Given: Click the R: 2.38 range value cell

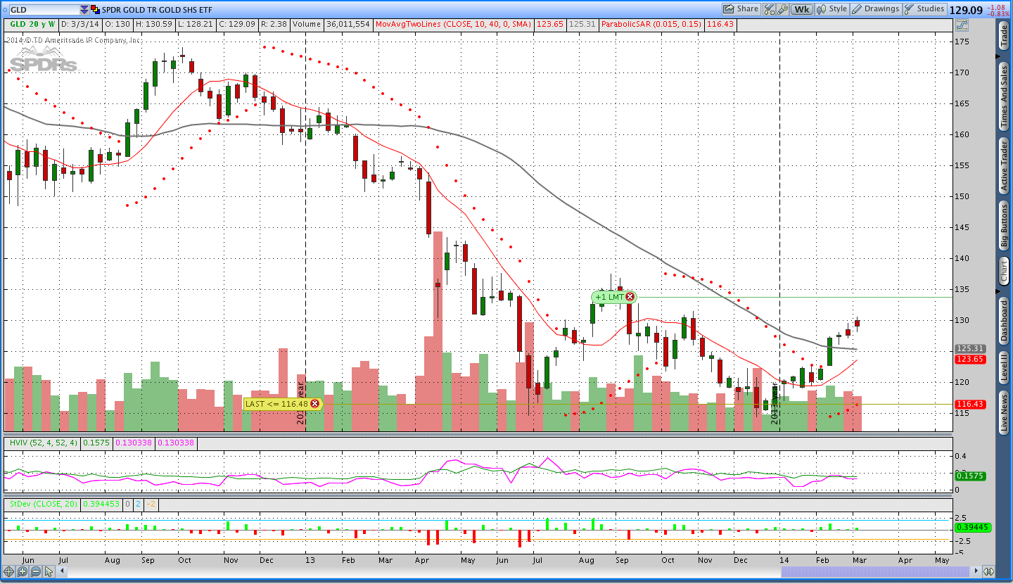Looking at the screenshot, I should point(274,24).
